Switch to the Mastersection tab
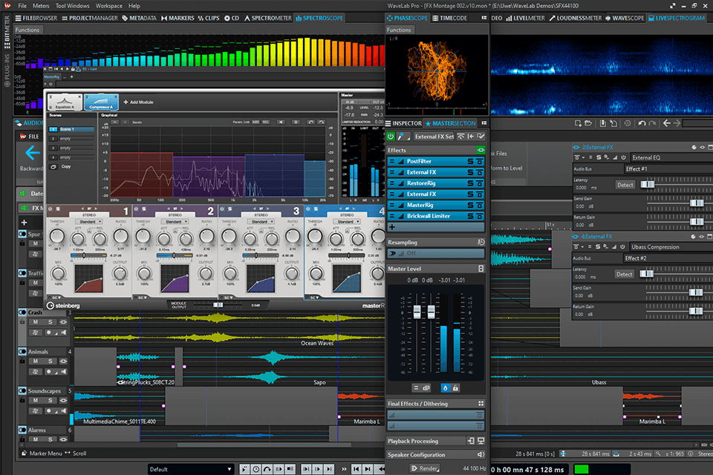 (x=453, y=123)
